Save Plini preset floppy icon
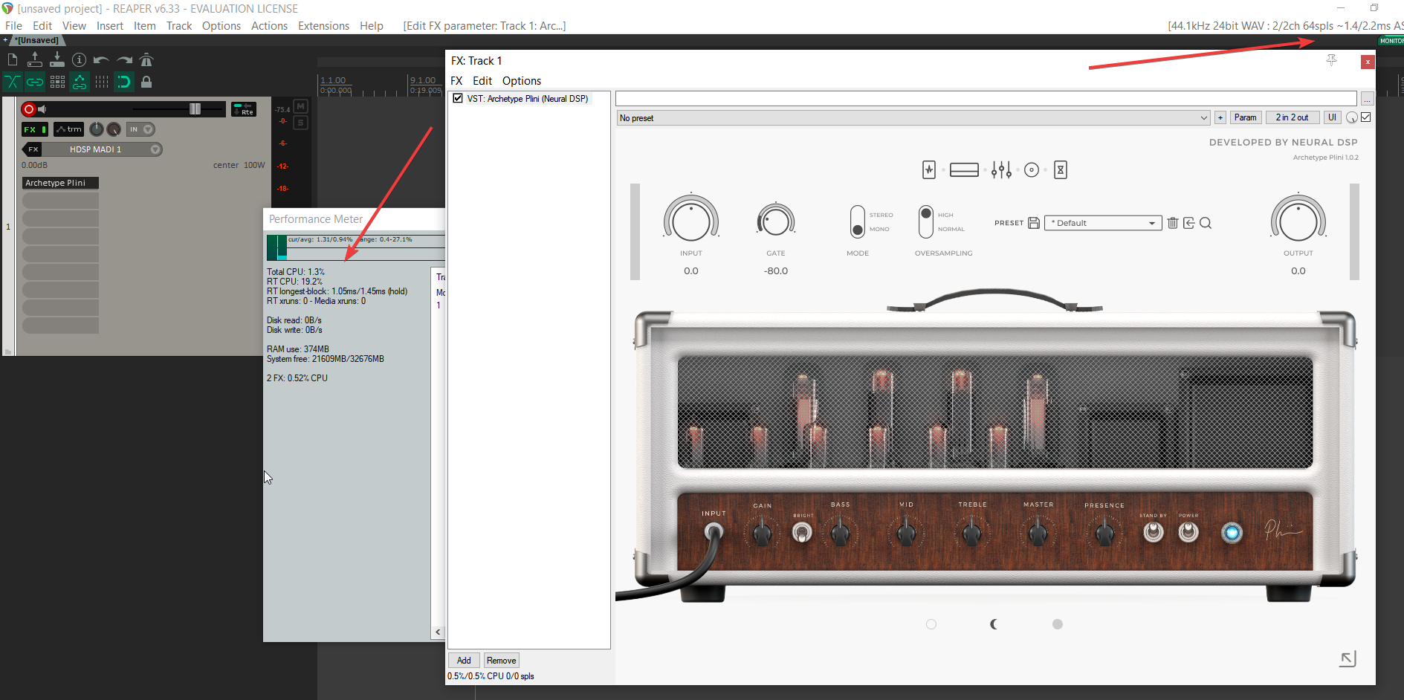This screenshot has width=1404, height=700. 1034,223
